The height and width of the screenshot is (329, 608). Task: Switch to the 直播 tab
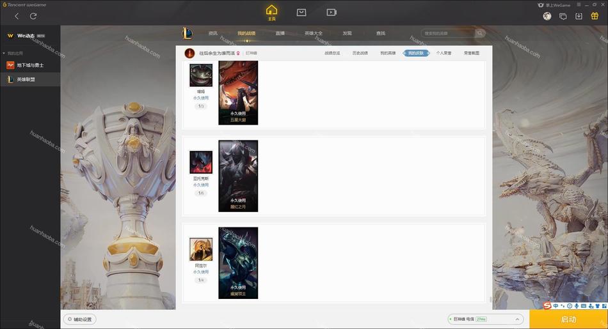click(280, 33)
